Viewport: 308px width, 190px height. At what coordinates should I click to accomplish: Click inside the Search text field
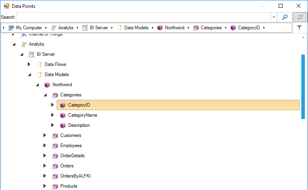[x=143, y=17]
